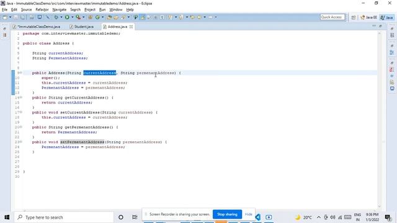Click the Open Task folder icon
397x223 pixels.
(116, 17)
